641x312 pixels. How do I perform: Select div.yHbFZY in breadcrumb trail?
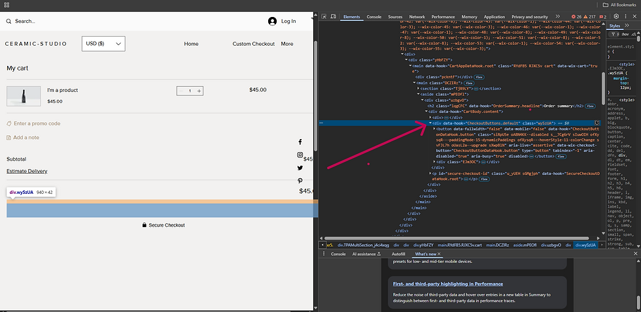tap(423, 245)
